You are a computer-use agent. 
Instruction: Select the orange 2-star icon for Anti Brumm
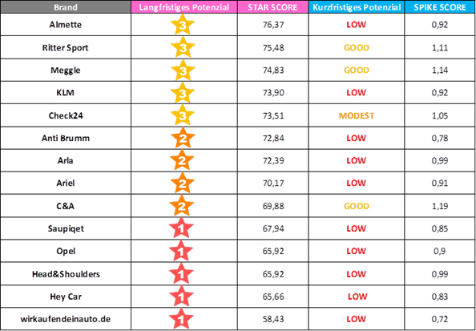click(183, 138)
